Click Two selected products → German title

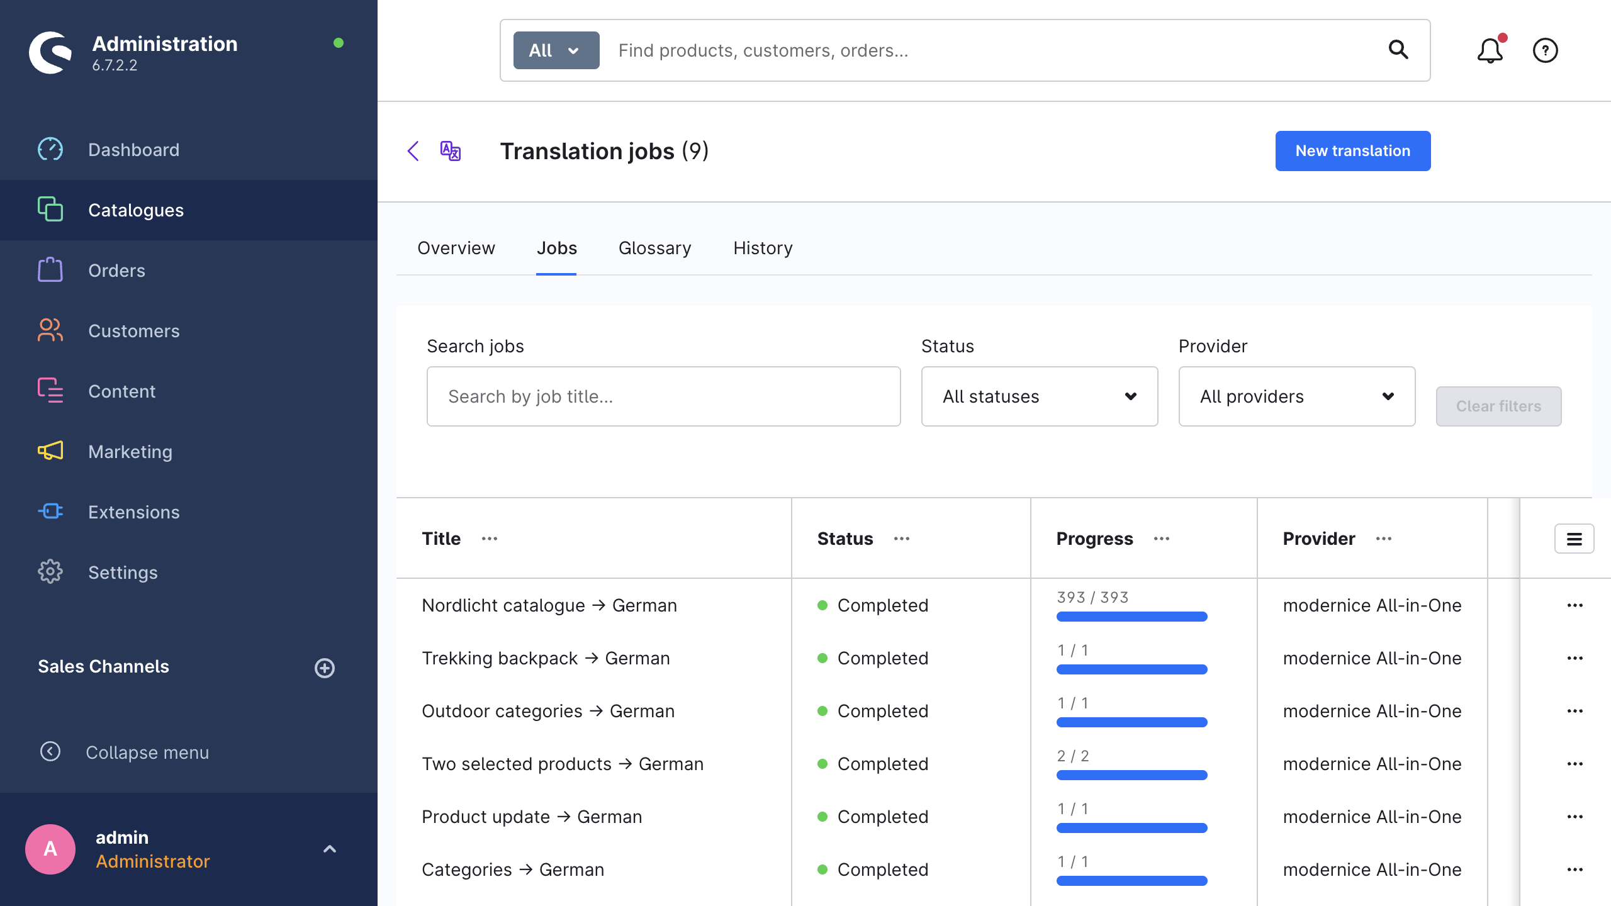click(563, 764)
